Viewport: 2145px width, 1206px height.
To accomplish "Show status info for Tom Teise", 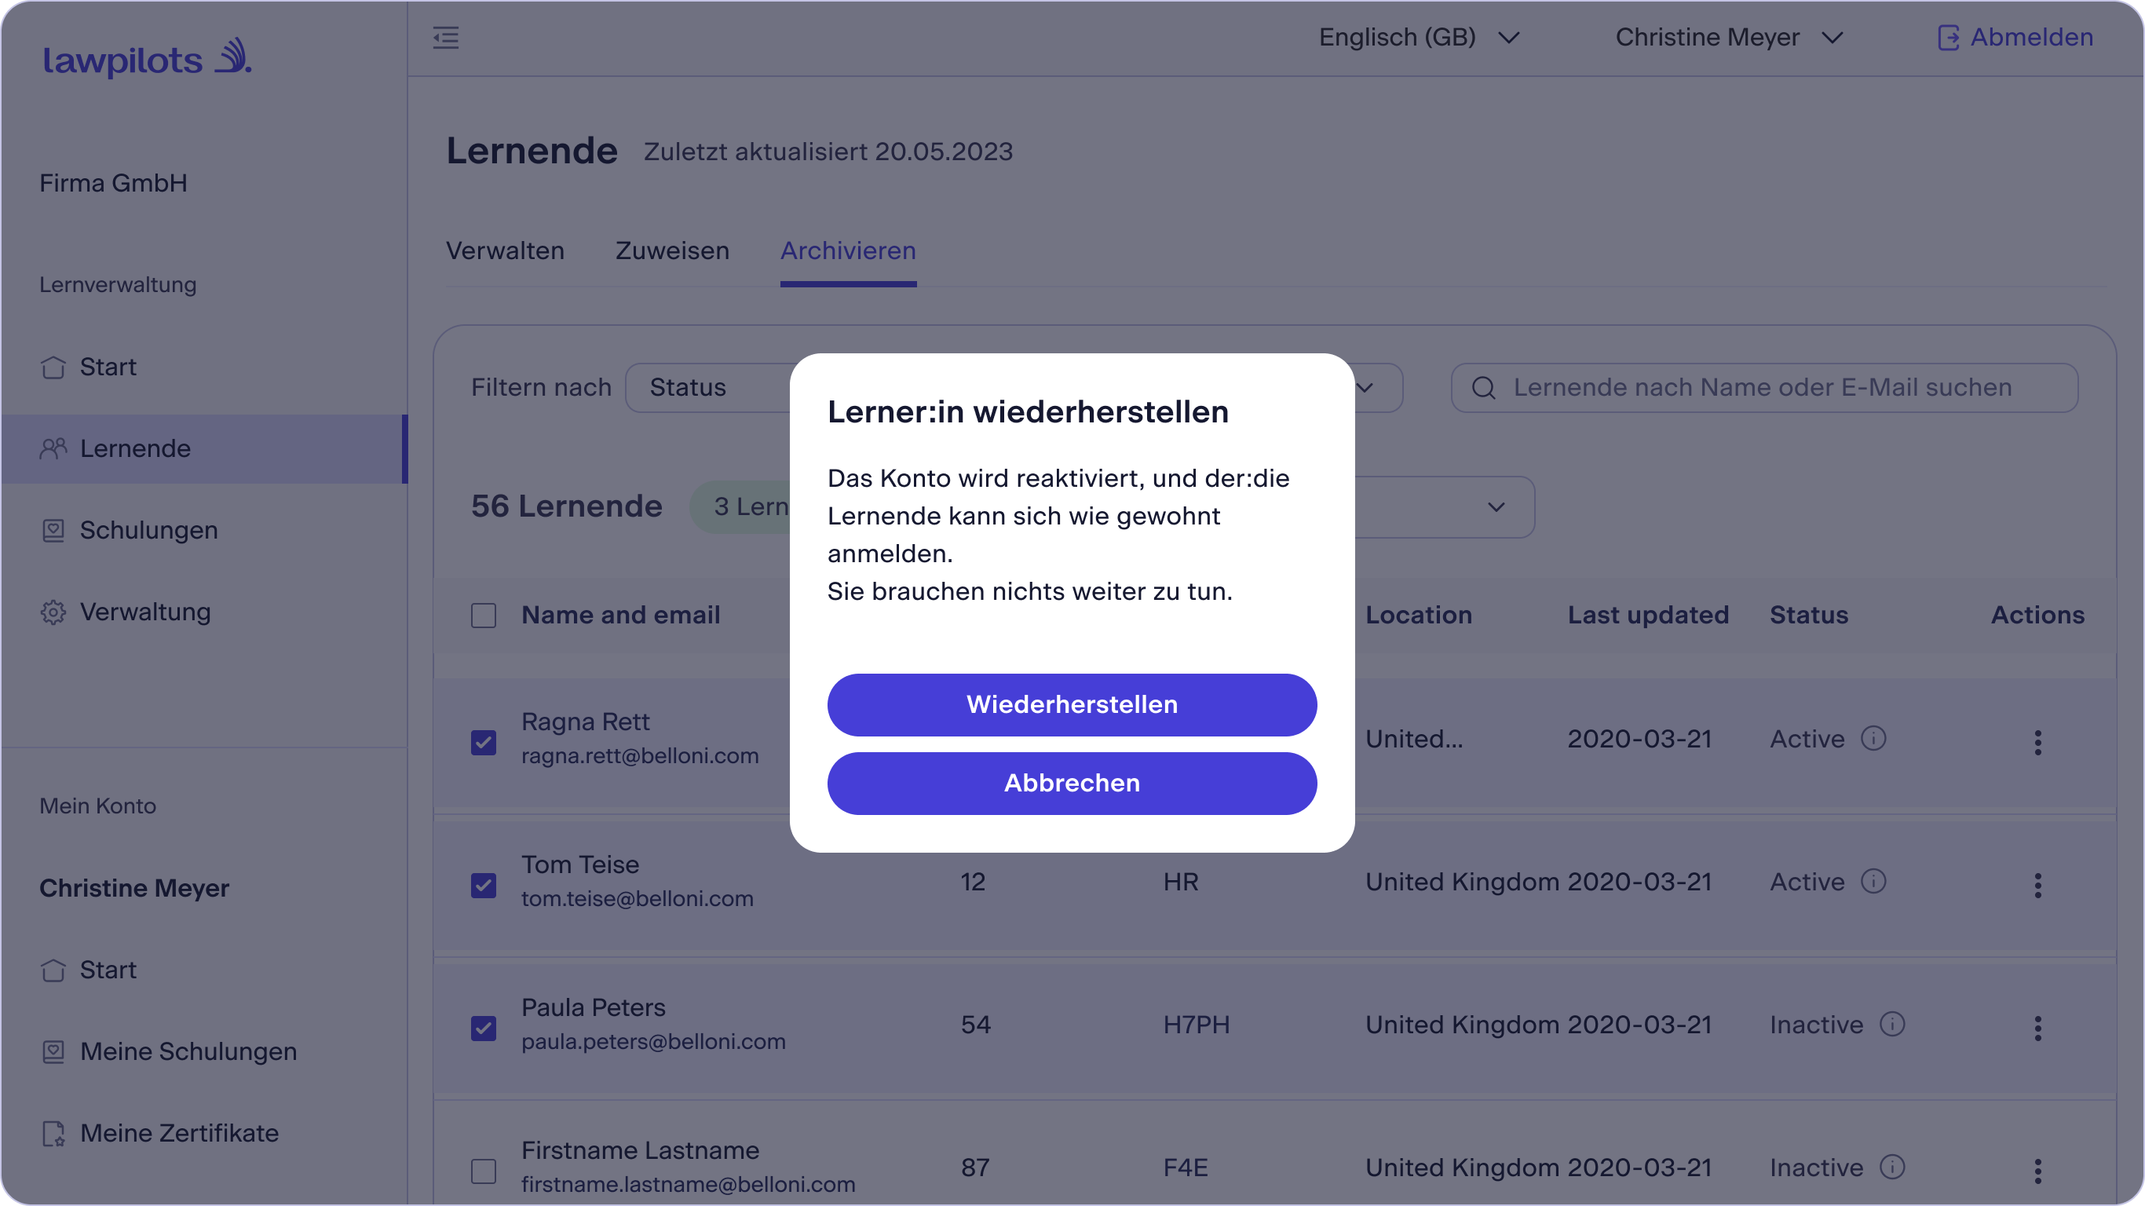I will [x=1873, y=881].
